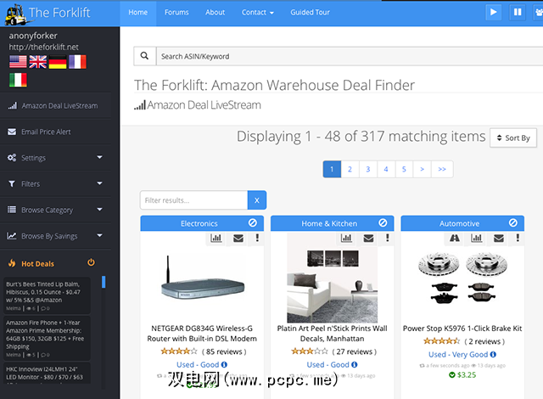543x399 pixels.
Task: Expand the Browse By Savings menu
Action: (x=55, y=236)
